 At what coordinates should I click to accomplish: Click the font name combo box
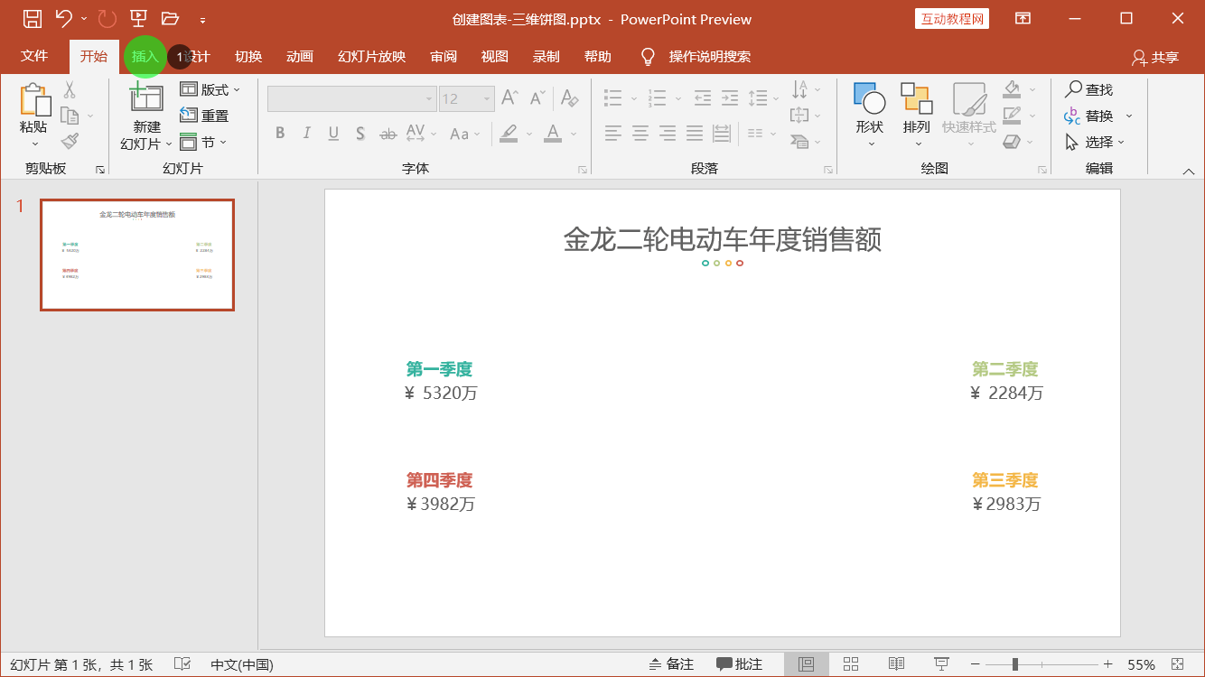point(353,98)
